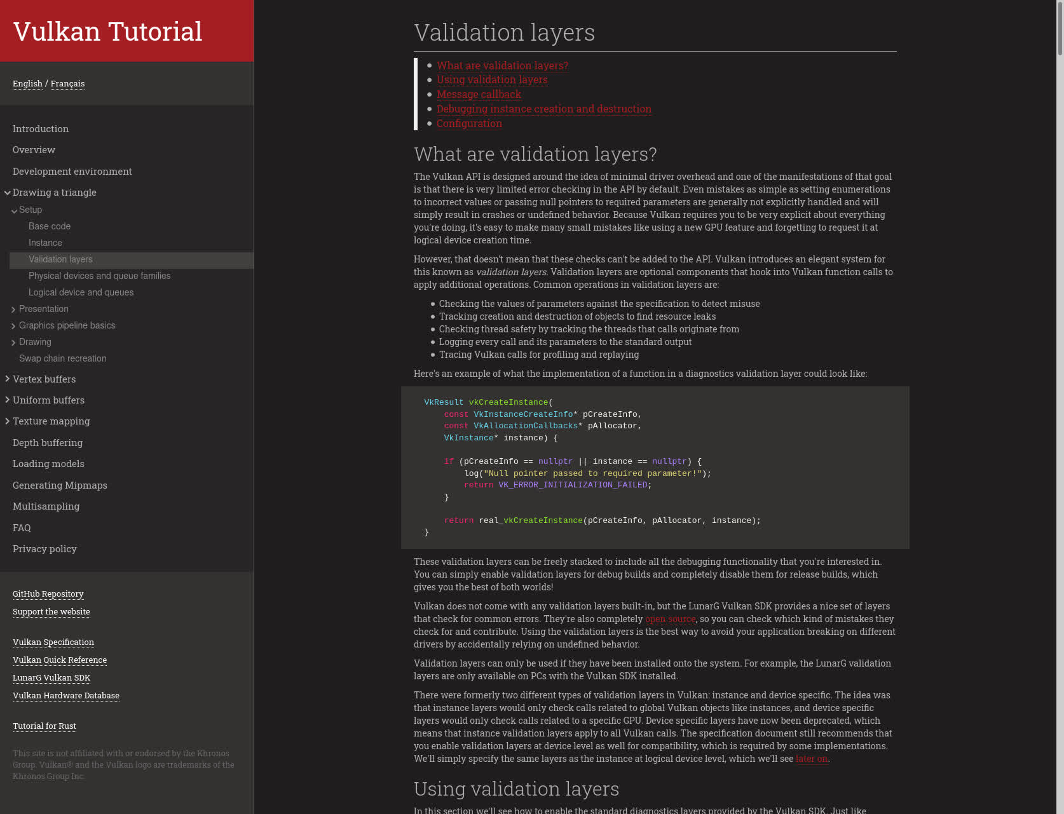
Task: Switch language to Français
Action: click(67, 83)
